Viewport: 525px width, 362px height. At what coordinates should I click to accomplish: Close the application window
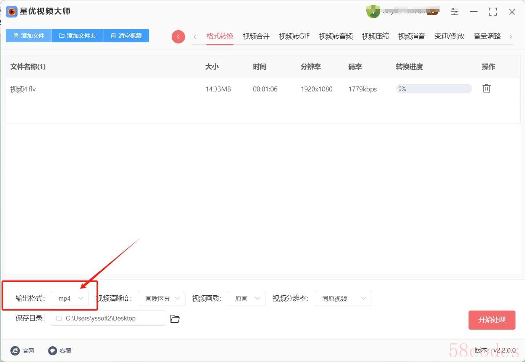[x=512, y=12]
